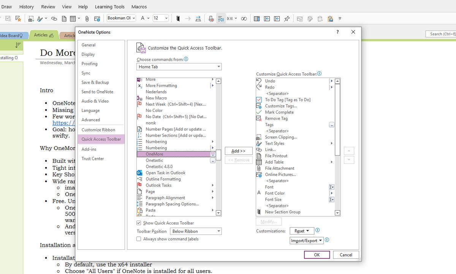Click Cancel in OneNote Options
This screenshot has height=274, width=456.
(x=346, y=255)
